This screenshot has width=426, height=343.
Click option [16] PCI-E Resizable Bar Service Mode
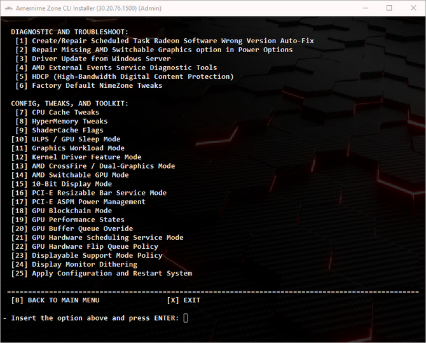point(89,193)
